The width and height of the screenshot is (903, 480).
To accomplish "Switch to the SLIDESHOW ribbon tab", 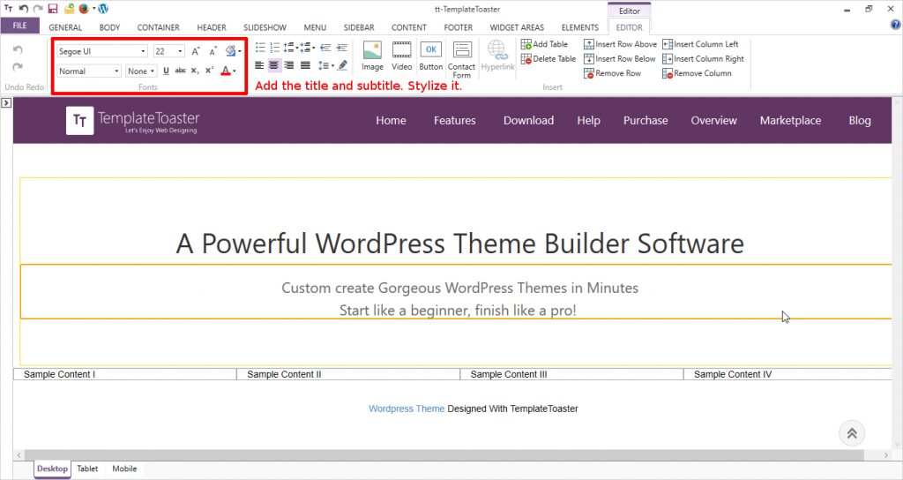I will pyautogui.click(x=265, y=27).
